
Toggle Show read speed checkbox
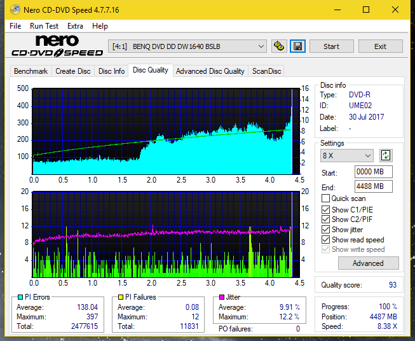325,239
